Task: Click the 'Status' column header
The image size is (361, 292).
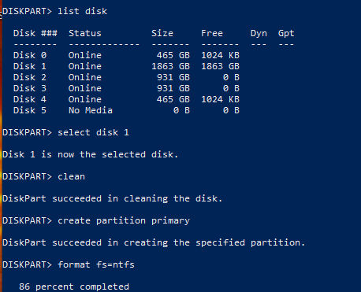Action: 85,33
